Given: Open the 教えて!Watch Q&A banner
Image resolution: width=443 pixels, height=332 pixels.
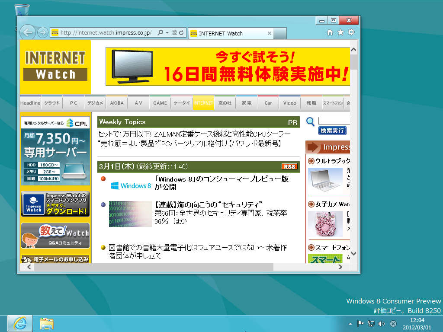Looking at the screenshot, I should pos(55,236).
